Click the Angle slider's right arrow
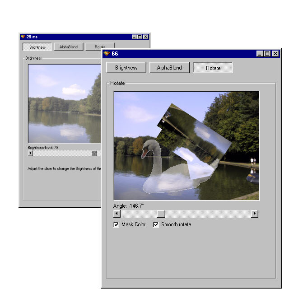The width and height of the screenshot is (289, 289). click(x=255, y=214)
